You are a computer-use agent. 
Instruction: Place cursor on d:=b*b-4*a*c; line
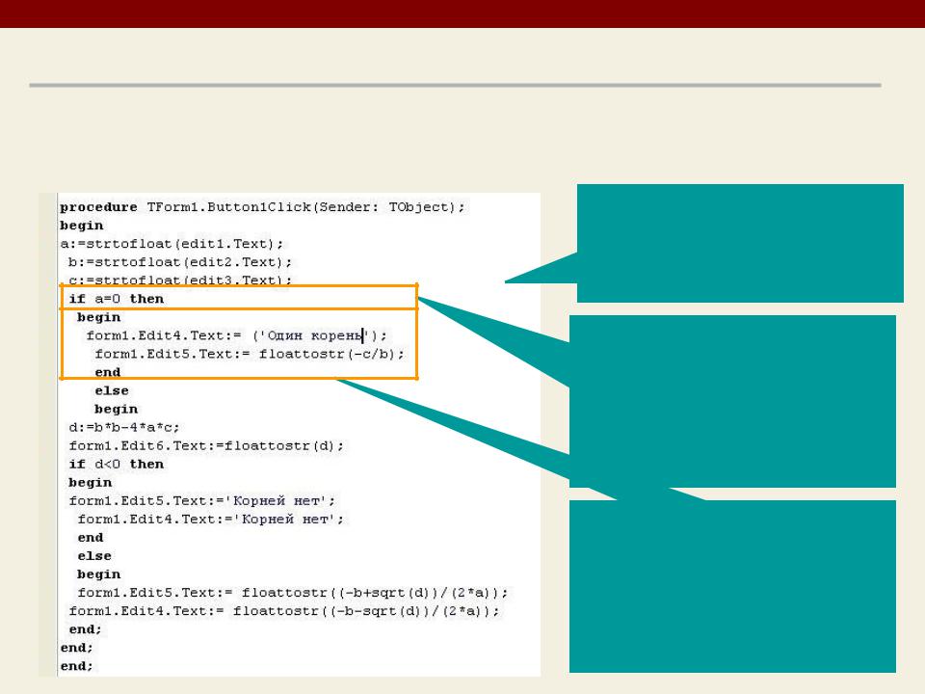[x=124, y=427]
